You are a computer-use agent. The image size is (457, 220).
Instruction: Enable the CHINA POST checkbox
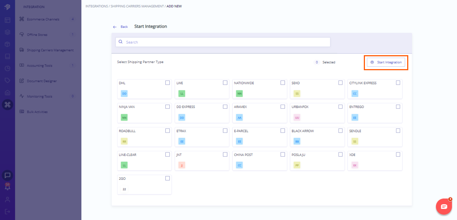pos(283,155)
